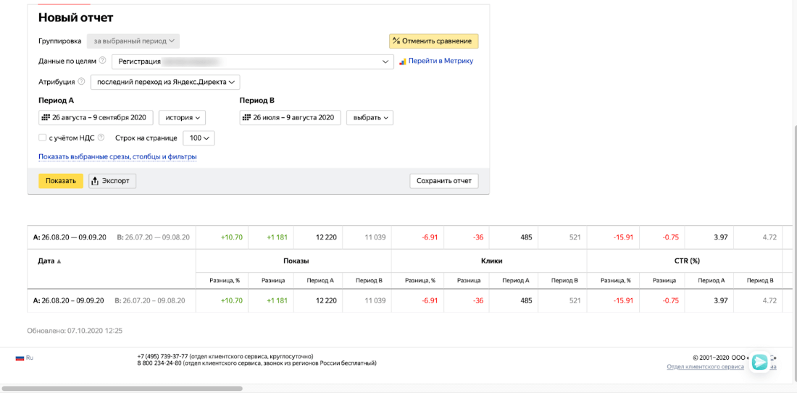Screen dimensions: 797x393
Task: Click the Metrika chart icon
Action: click(403, 61)
